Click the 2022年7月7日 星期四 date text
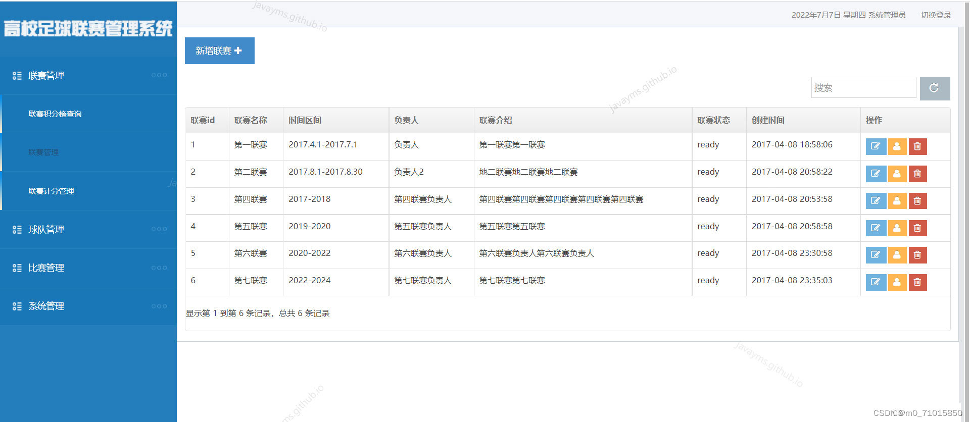 coord(829,15)
